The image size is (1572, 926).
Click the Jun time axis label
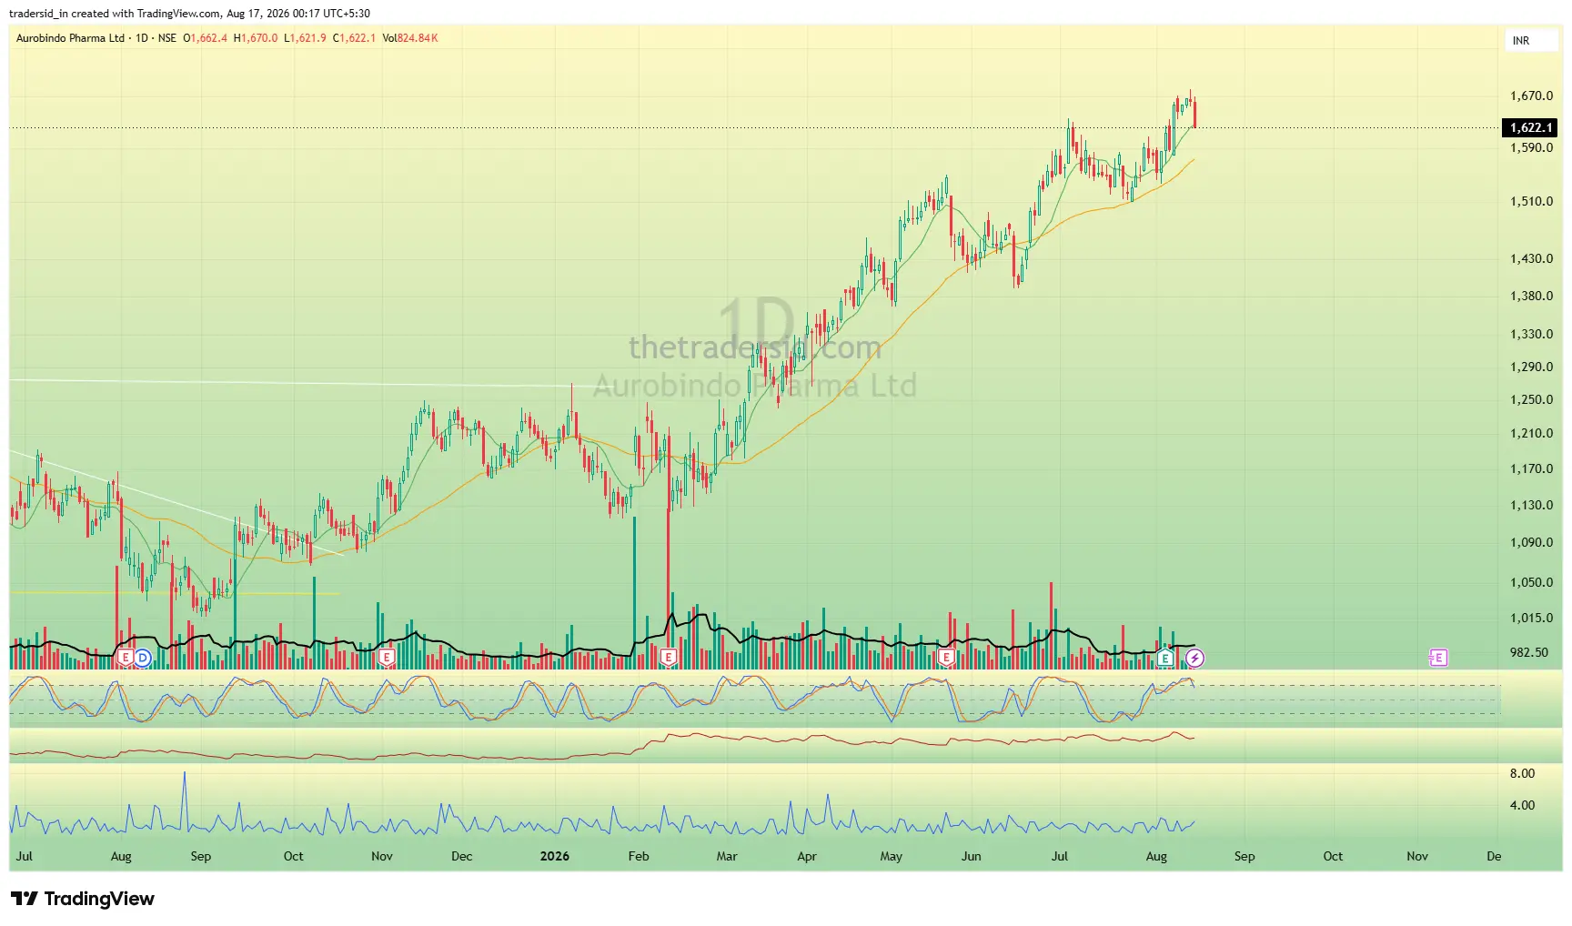pos(972,856)
